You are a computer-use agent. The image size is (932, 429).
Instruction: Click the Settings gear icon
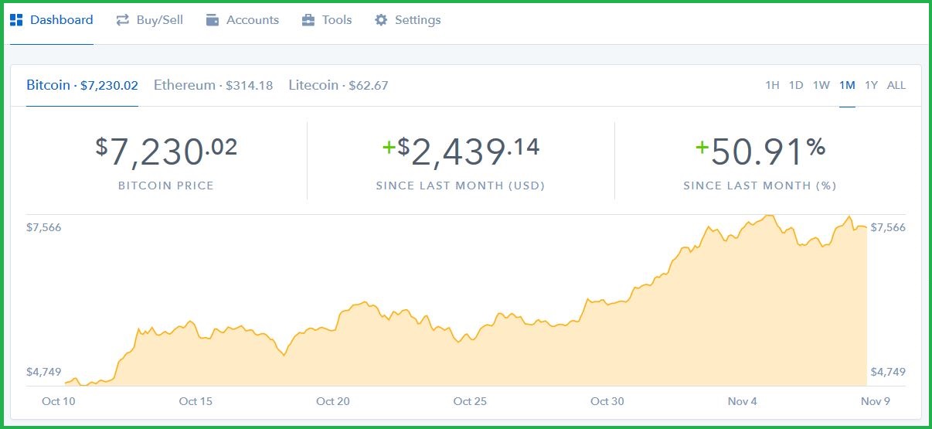[x=381, y=20]
